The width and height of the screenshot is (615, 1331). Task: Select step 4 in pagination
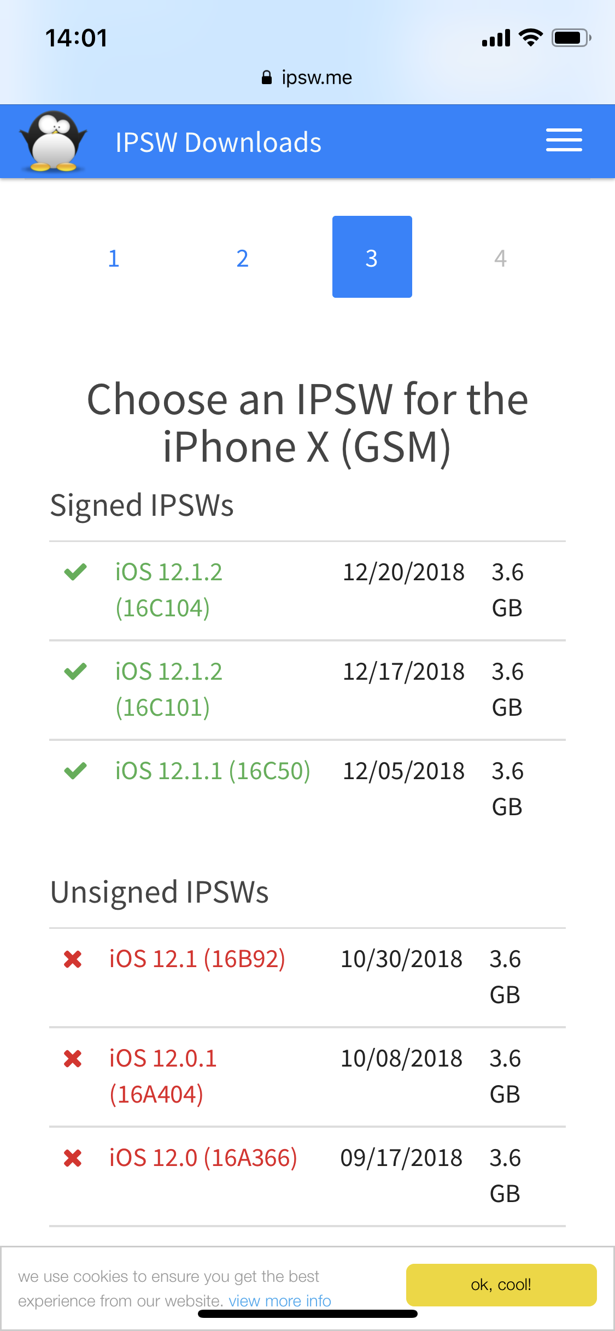pos(501,258)
